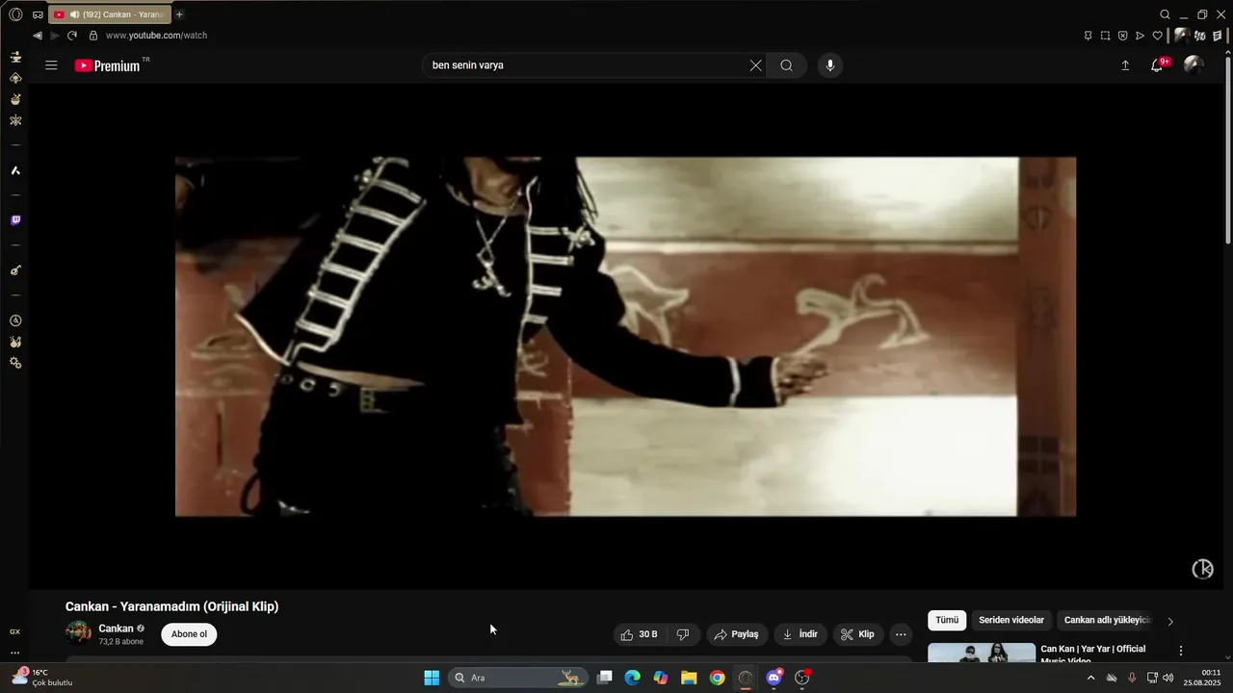Open YouTube account avatar menu
This screenshot has height=693, width=1233.
[1194, 65]
